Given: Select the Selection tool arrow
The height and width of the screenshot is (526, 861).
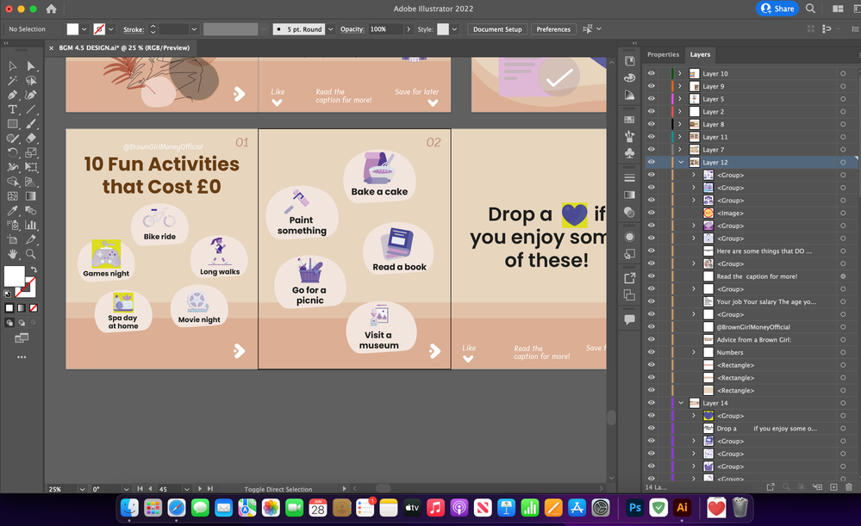Looking at the screenshot, I should pyautogui.click(x=13, y=65).
